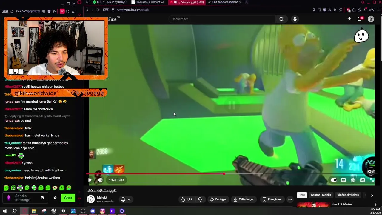Open Discord from the taskbar
Viewport: 382px width, 215px height.
click(93, 211)
